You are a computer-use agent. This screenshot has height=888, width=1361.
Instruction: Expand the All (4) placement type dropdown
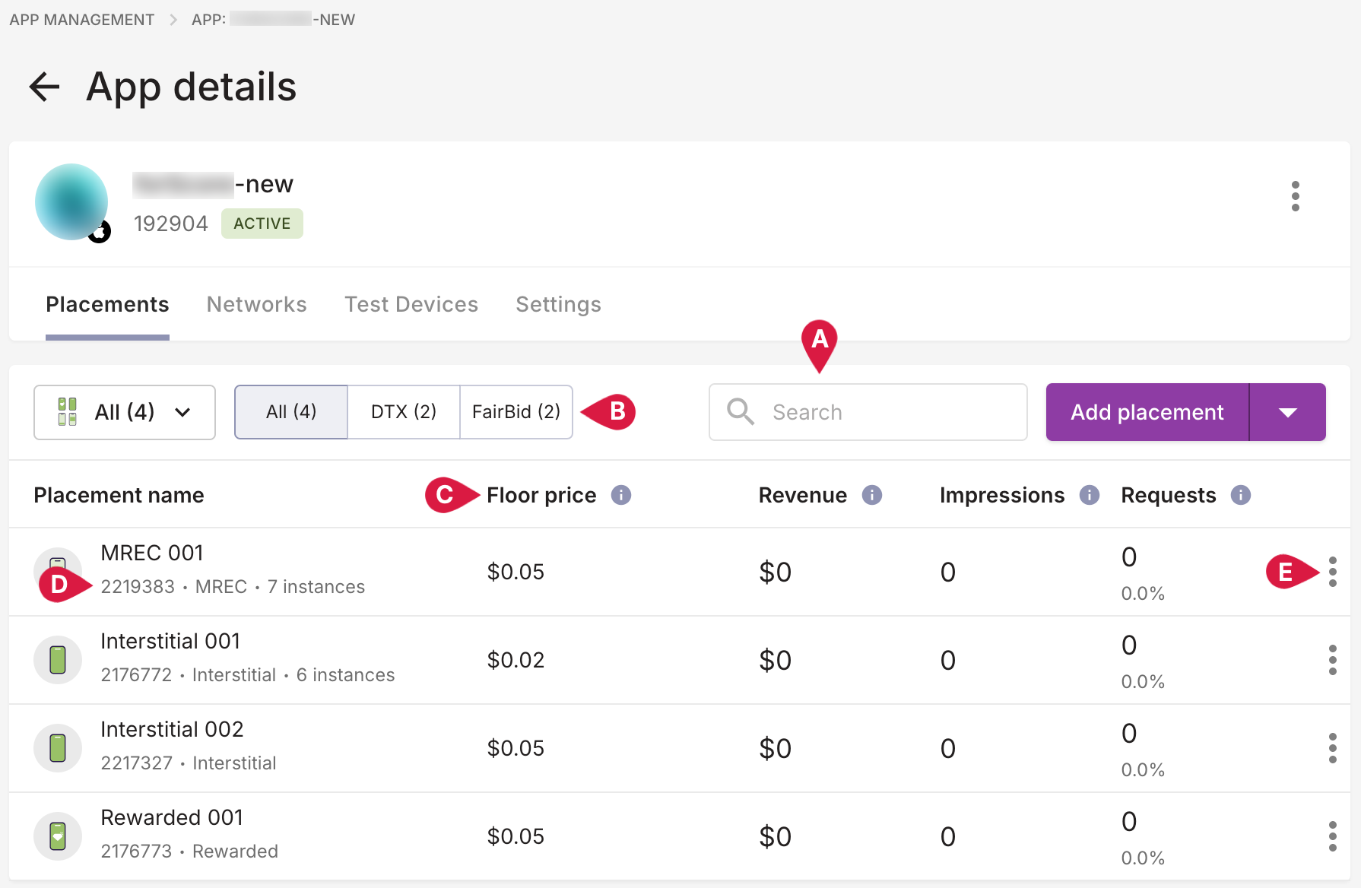click(x=125, y=412)
